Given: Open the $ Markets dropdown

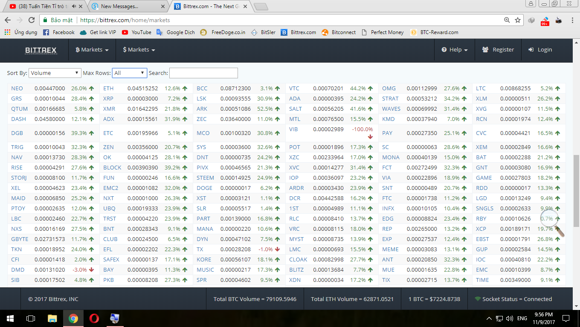Looking at the screenshot, I should [x=139, y=50].
